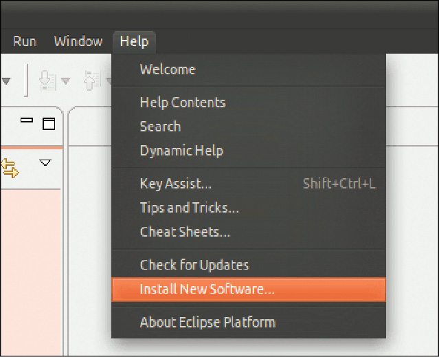439x357 pixels.
Task: Select Welcome from the Help menu
Action: pos(168,69)
